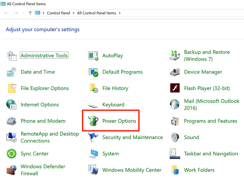
Task: Launch the Device Manager link
Action: point(203,72)
